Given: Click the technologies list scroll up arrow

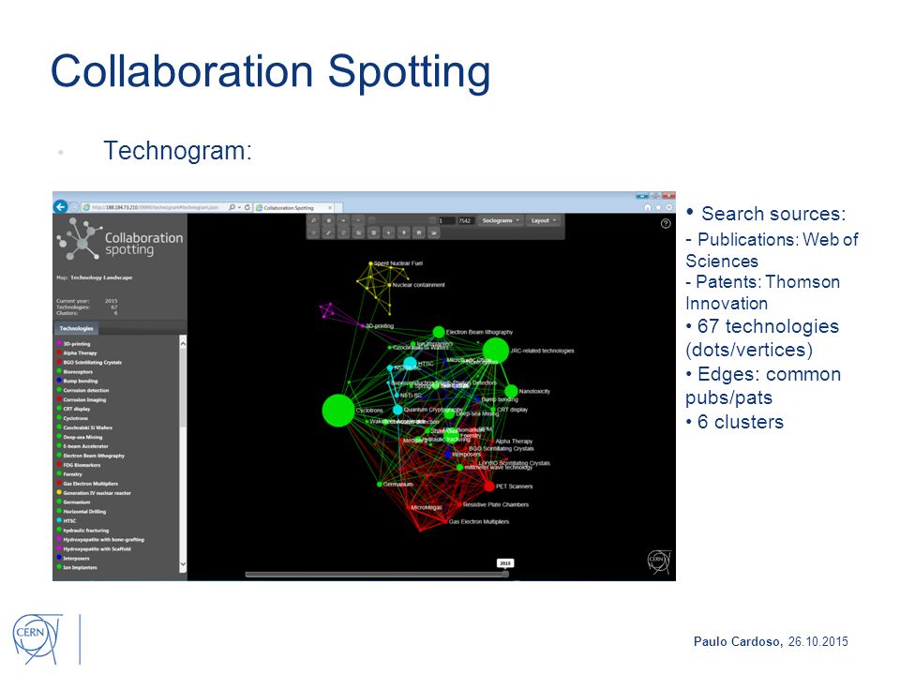Looking at the screenshot, I should click(183, 343).
